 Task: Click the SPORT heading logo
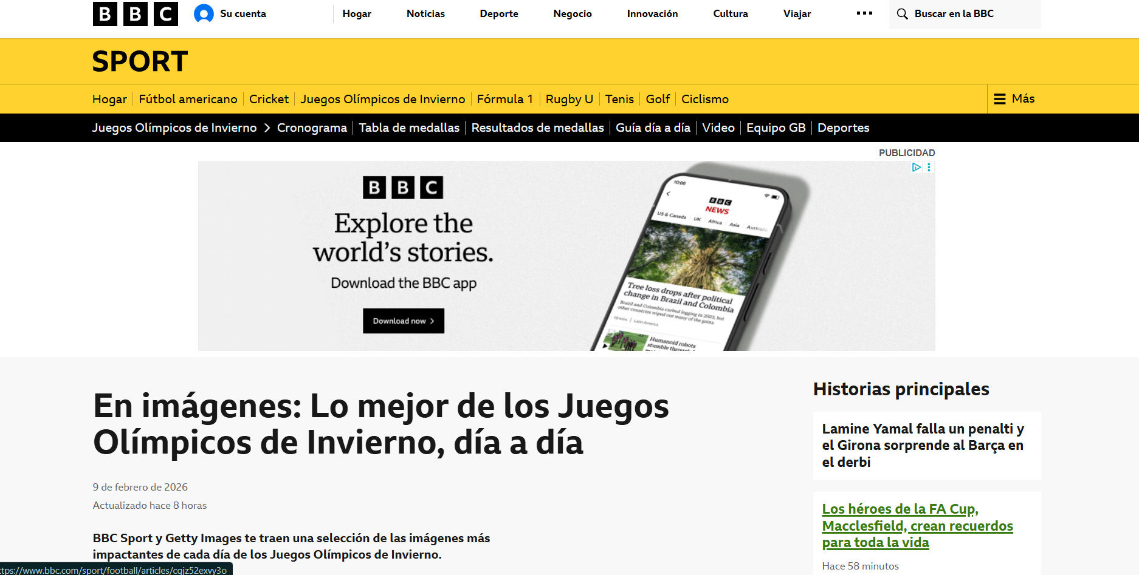pos(140,61)
